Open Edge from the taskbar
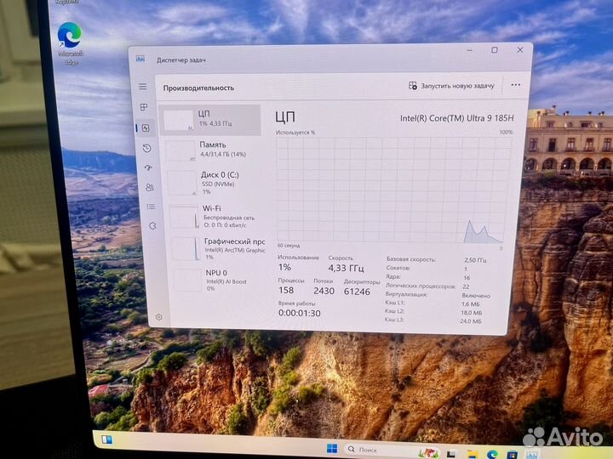The image size is (613, 459). click(x=493, y=454)
